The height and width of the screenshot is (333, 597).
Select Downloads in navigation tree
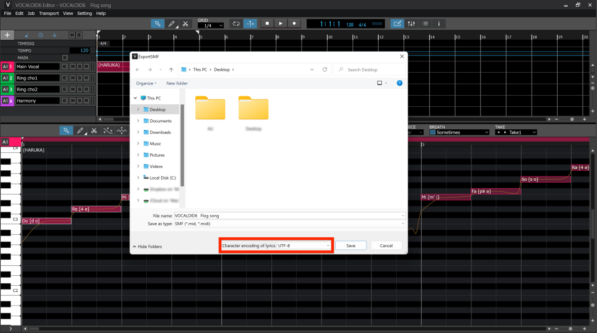[x=160, y=132]
